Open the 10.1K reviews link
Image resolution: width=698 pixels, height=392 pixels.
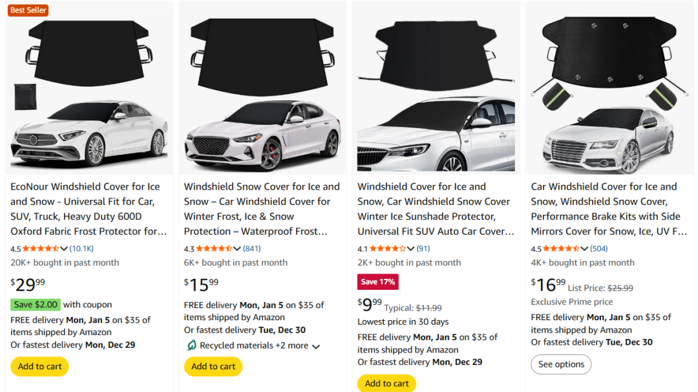[x=81, y=248]
